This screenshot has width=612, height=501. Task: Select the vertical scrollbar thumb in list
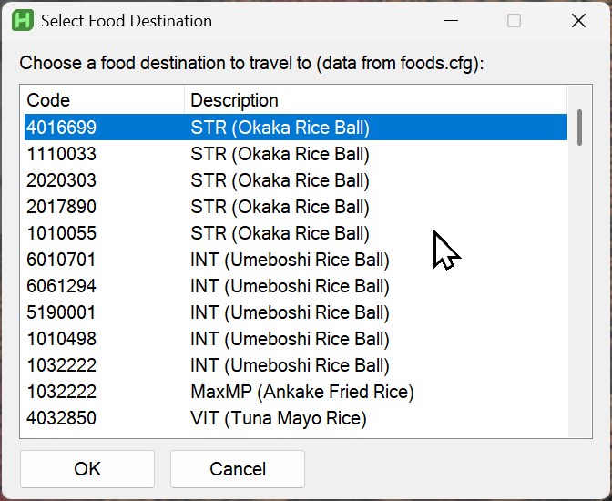point(579,128)
